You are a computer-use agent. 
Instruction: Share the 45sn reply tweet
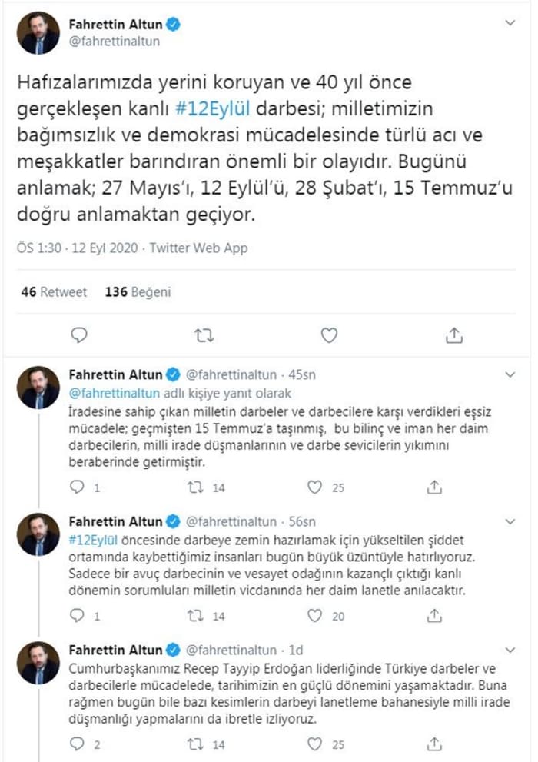[433, 487]
